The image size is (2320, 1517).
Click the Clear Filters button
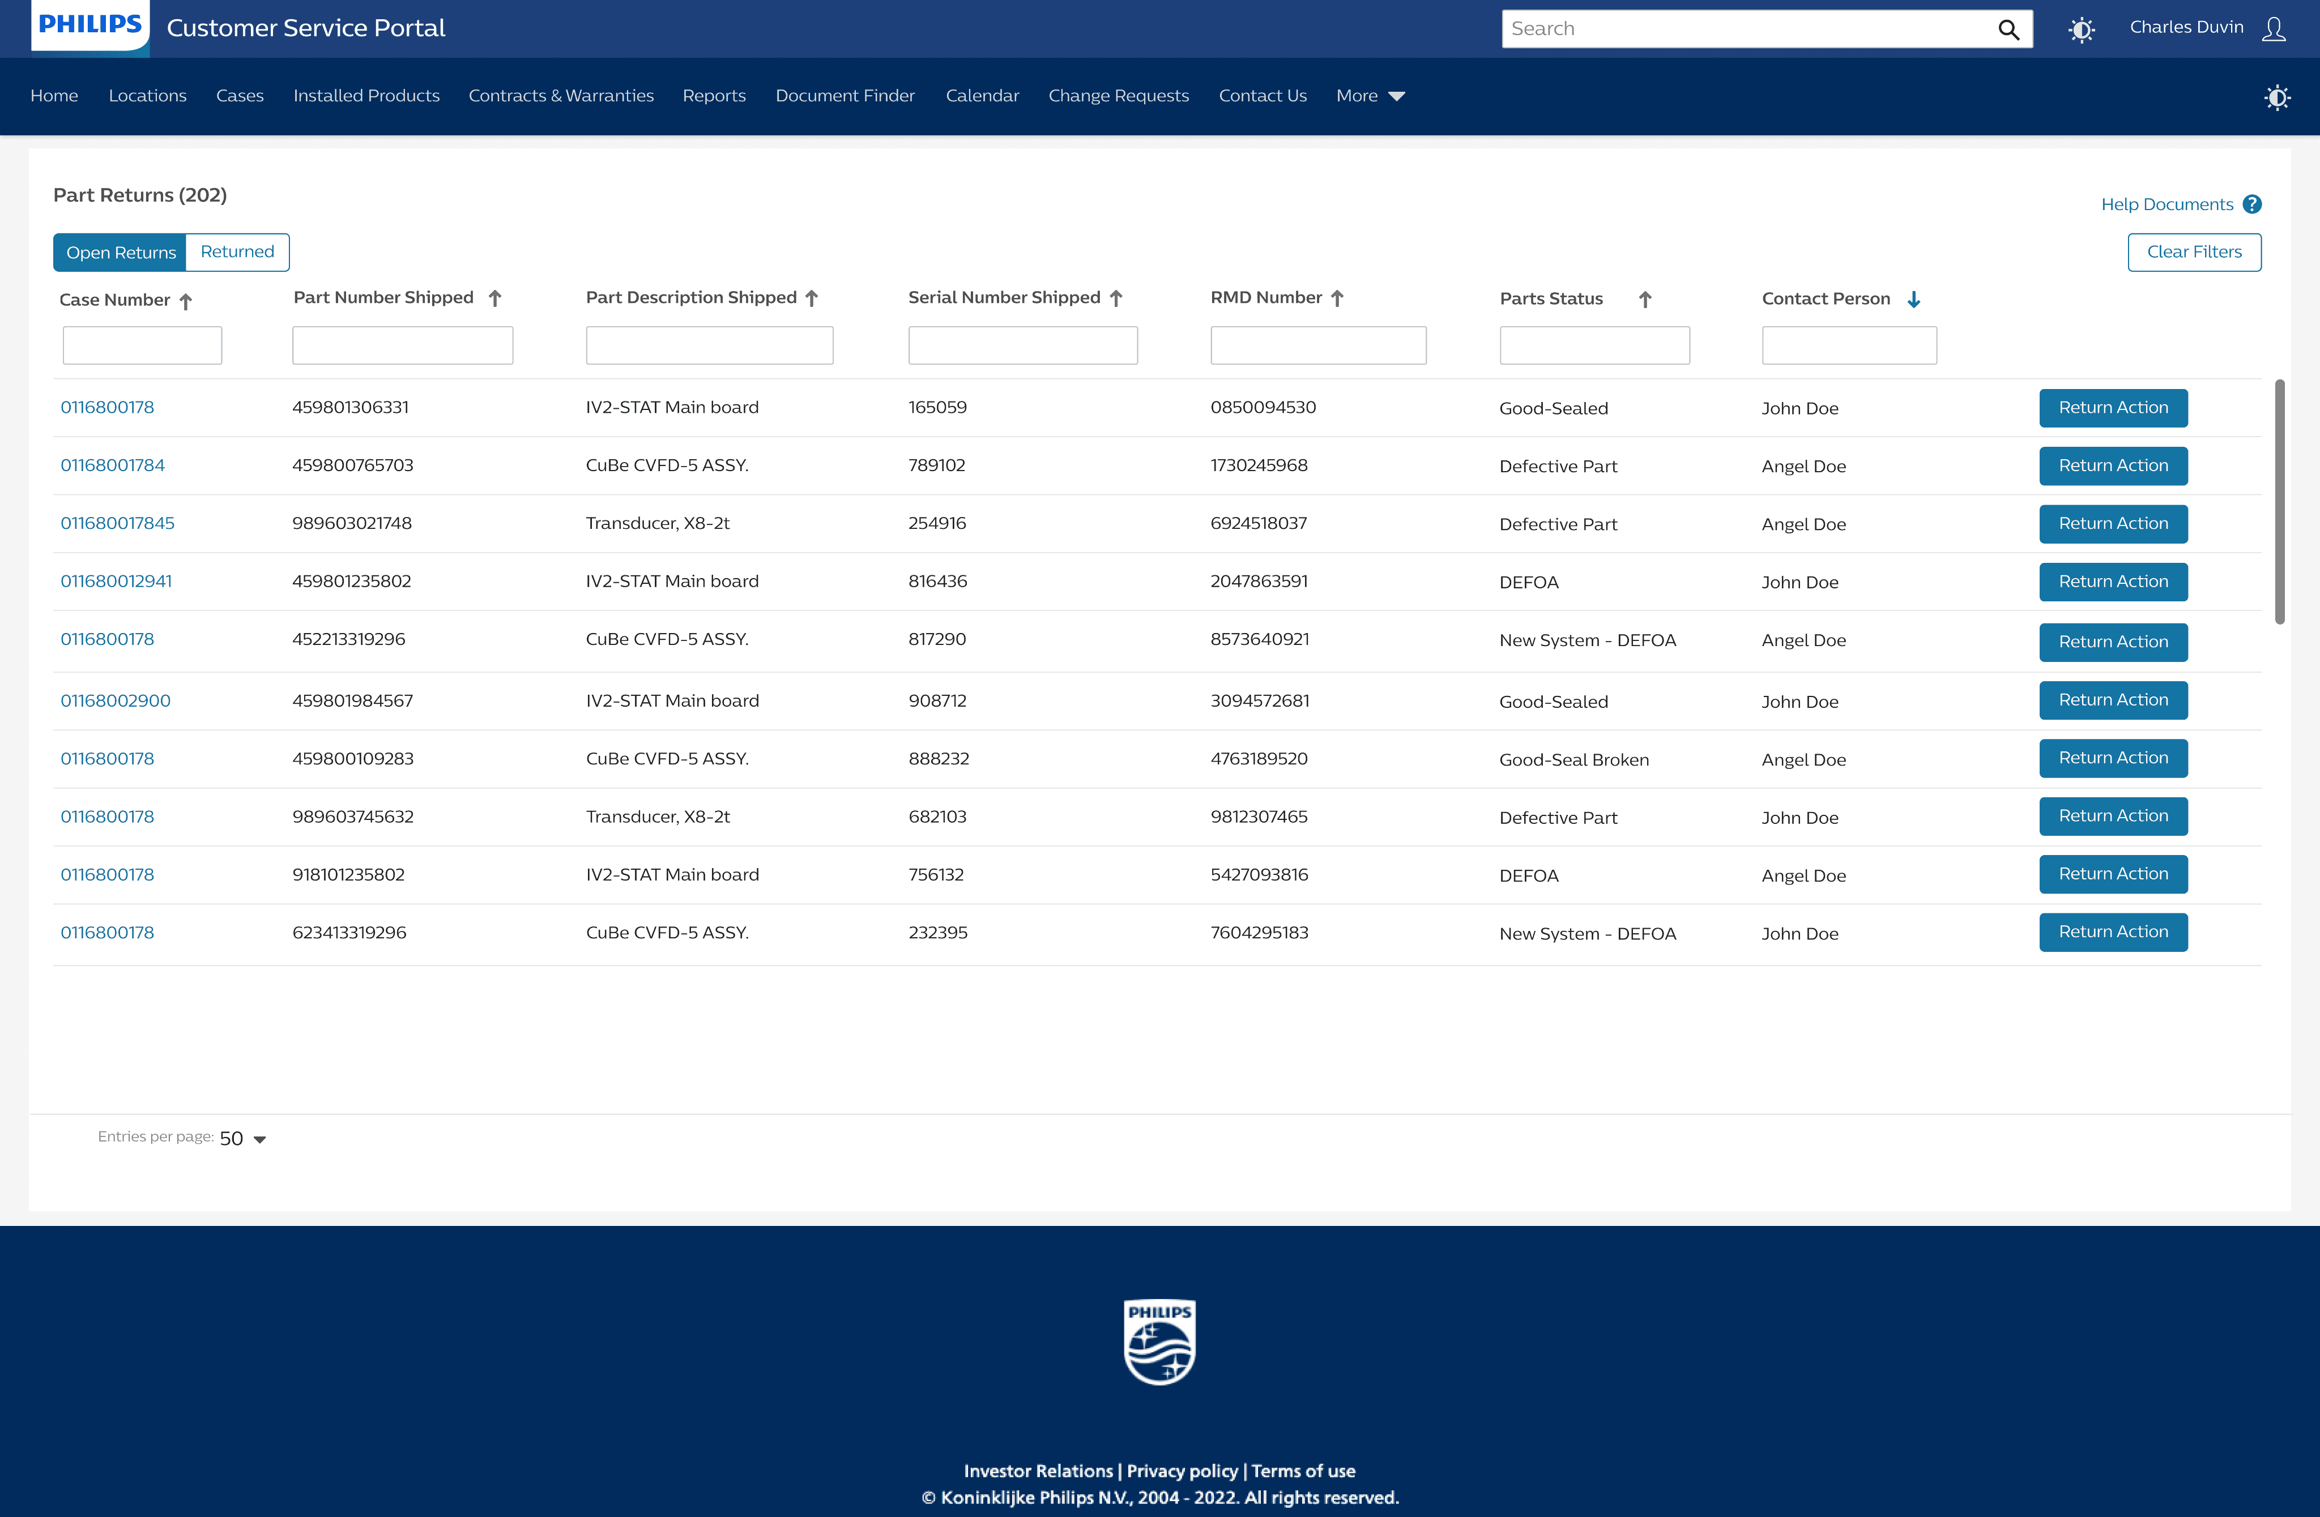[x=2194, y=253]
